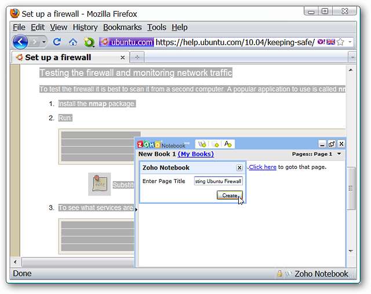Click the 'Run:' list item text
This screenshot has width=371, height=294.
coord(66,118)
